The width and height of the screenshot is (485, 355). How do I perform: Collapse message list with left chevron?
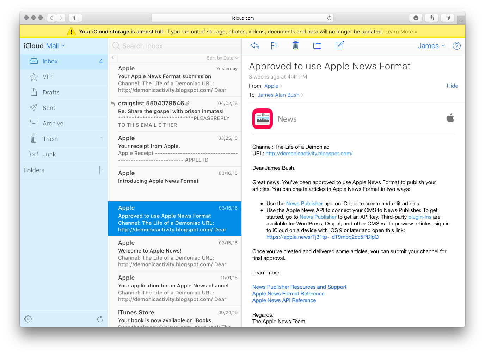113,58
